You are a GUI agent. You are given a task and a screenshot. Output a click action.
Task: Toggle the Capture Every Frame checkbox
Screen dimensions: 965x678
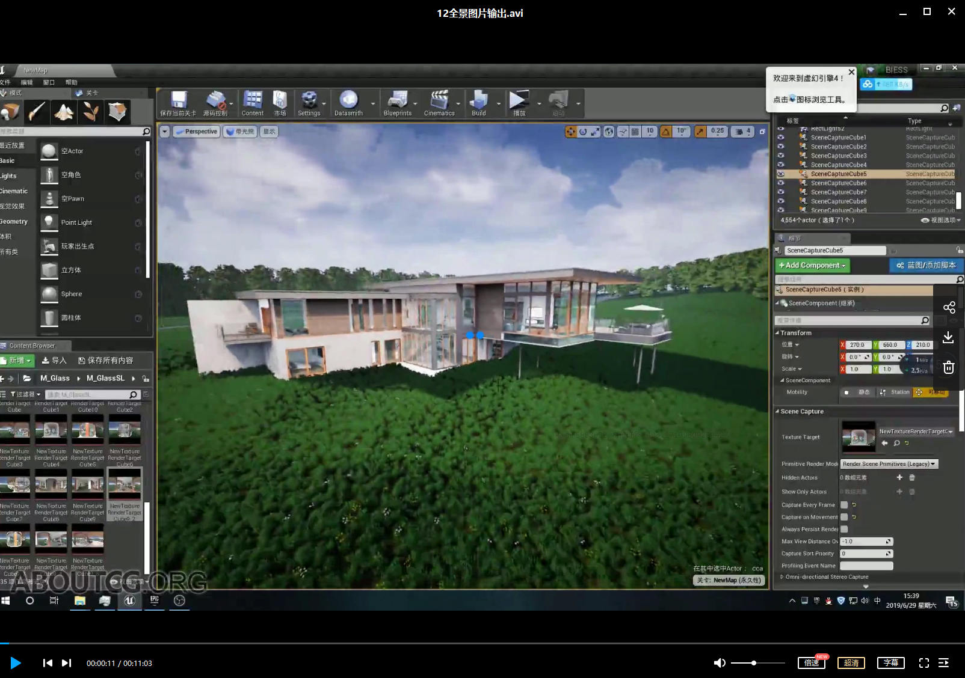844,505
